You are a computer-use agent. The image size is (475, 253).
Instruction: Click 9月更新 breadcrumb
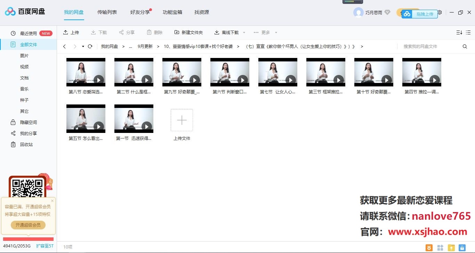[145, 47]
